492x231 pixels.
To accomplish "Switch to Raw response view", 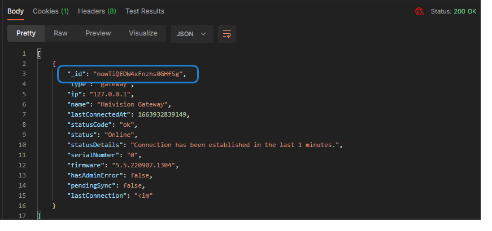I will click(60, 33).
